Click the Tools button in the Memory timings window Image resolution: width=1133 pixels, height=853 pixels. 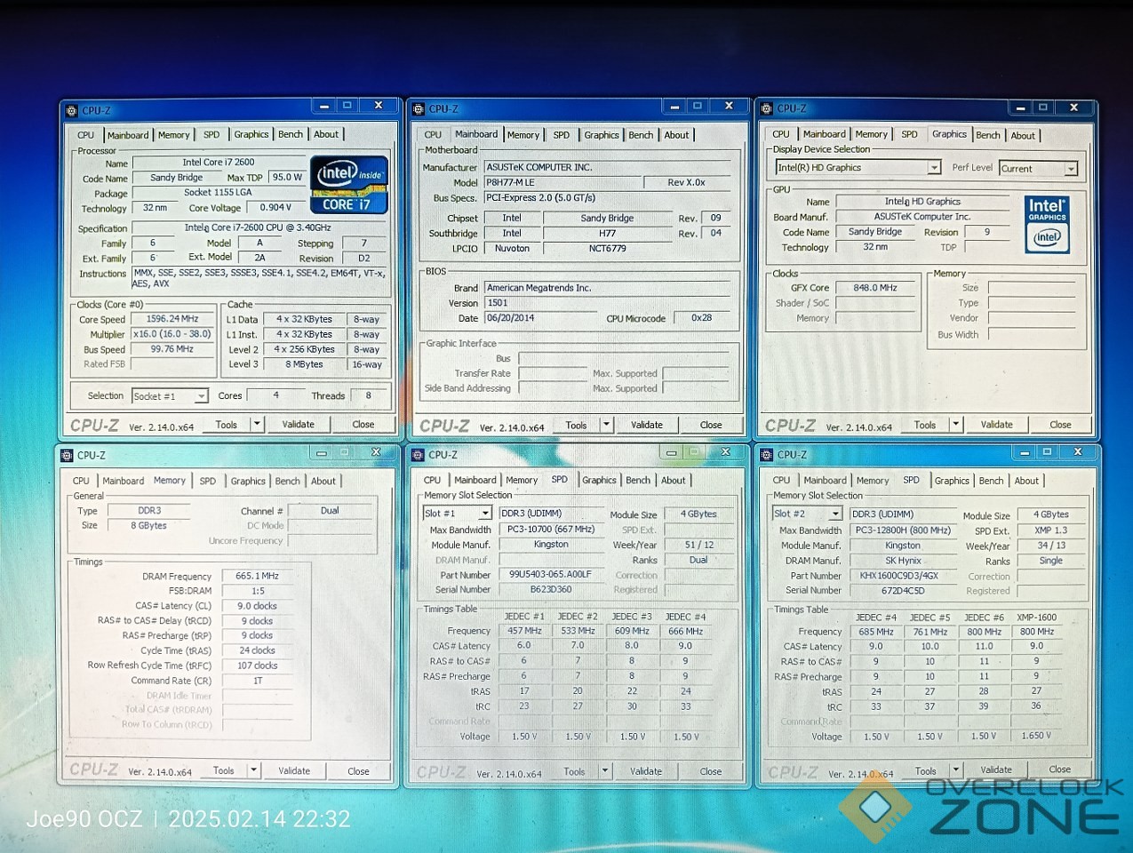point(224,770)
